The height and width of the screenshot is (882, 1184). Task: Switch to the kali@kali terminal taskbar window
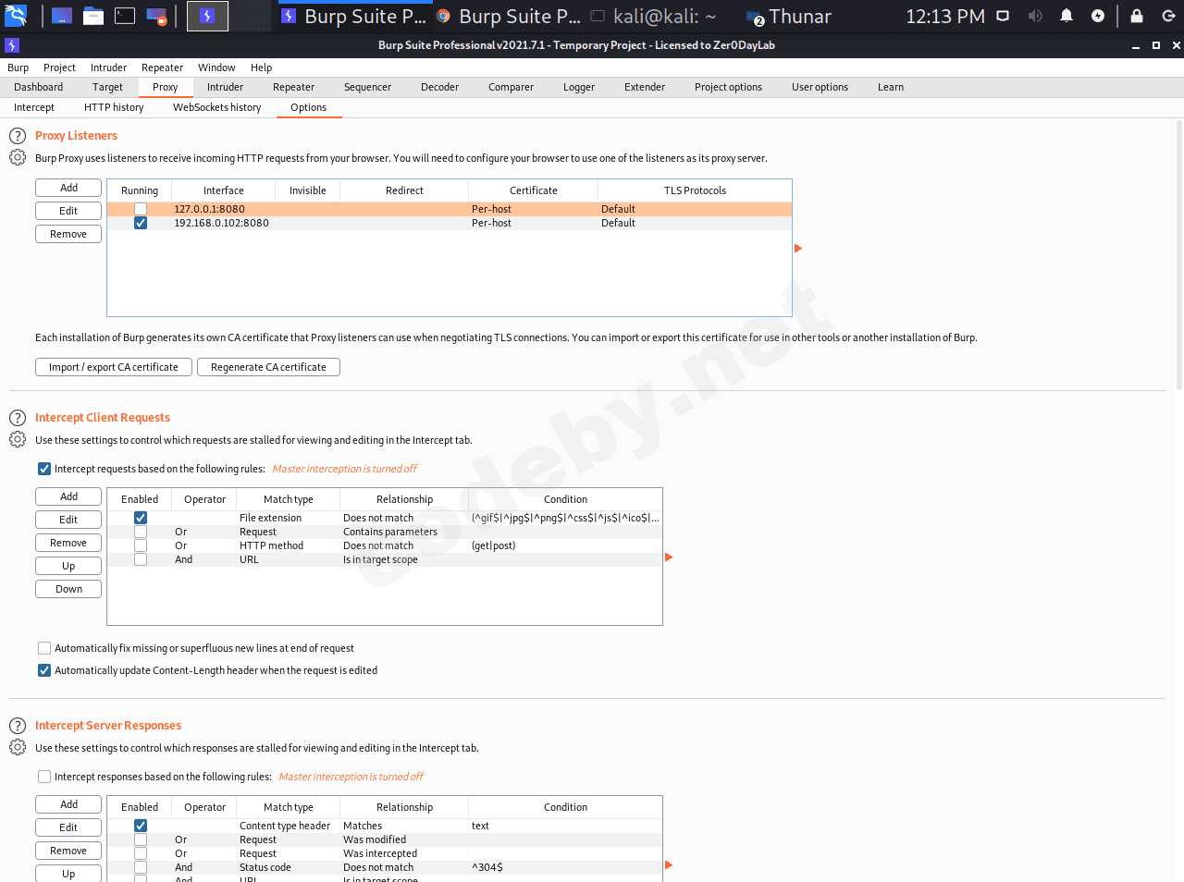[x=654, y=16]
